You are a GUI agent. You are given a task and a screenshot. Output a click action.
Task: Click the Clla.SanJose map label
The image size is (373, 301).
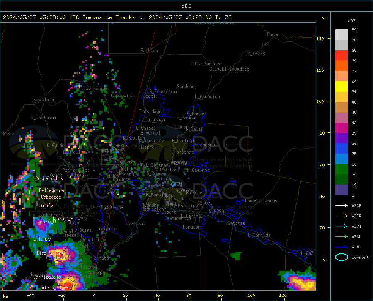pyautogui.click(x=206, y=64)
